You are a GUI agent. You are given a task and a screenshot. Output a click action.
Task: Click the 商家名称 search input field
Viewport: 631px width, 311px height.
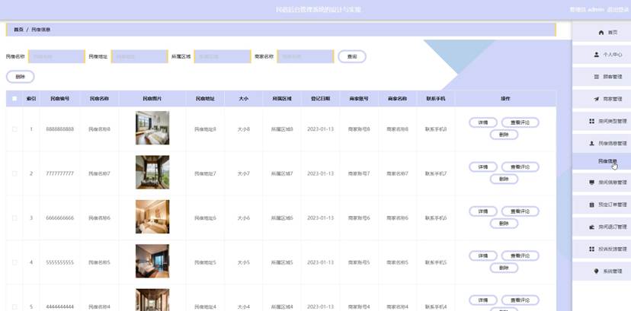click(x=306, y=56)
